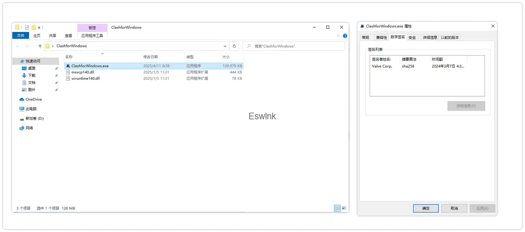Click the quick access properties checkmark icon
The image size is (525, 232).
tap(27, 27)
